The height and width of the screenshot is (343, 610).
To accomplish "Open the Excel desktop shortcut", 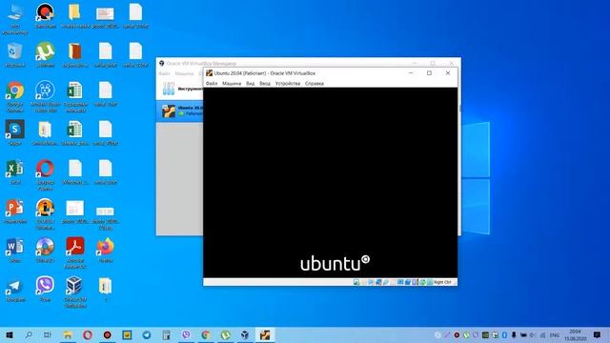I will tap(15, 171).
